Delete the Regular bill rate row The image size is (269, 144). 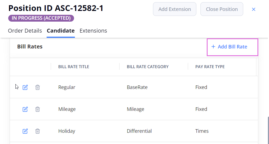tap(38, 87)
